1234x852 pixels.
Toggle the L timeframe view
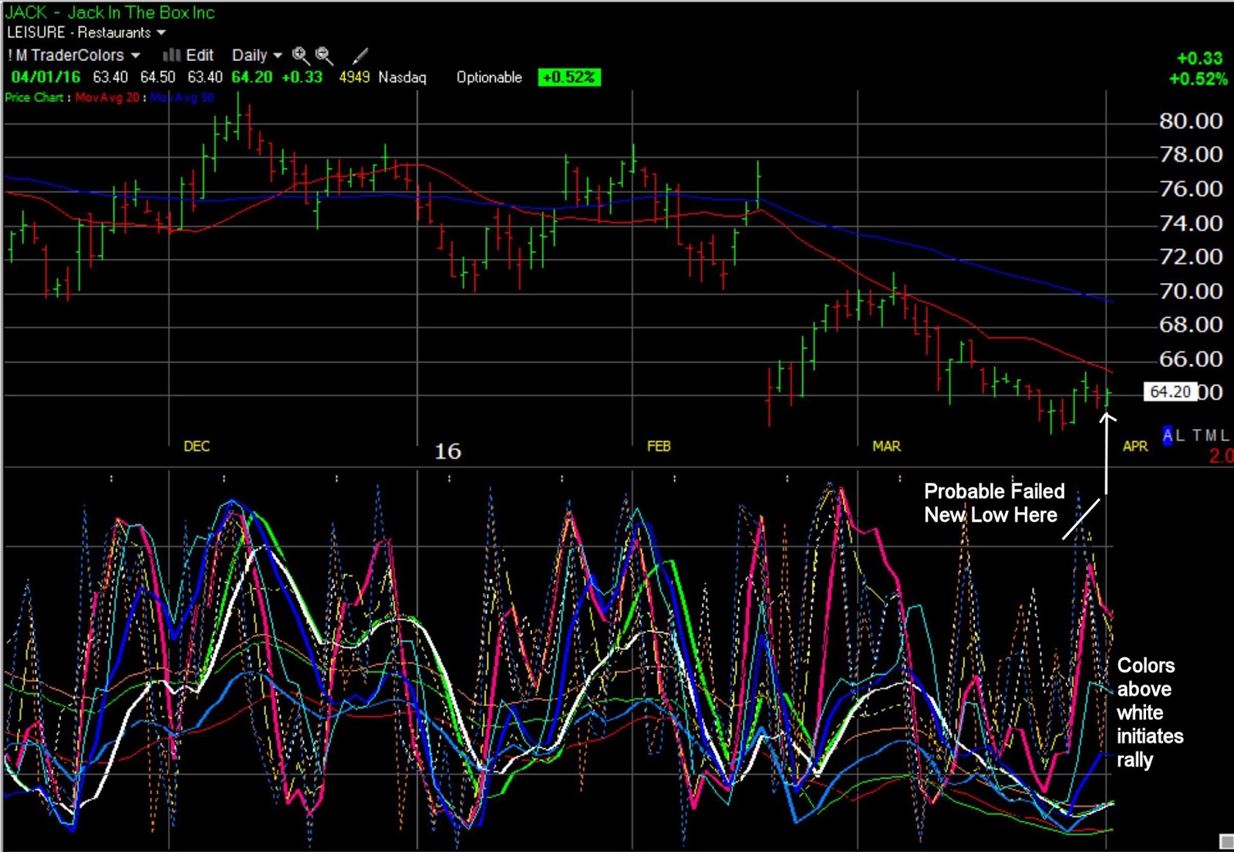[1180, 435]
